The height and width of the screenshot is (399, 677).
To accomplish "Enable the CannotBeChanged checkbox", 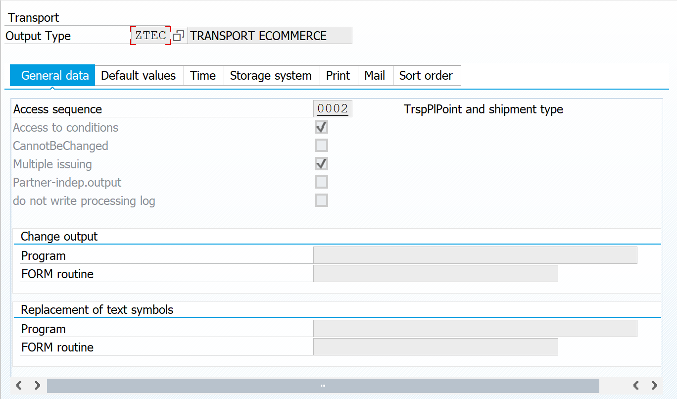I will [321, 146].
